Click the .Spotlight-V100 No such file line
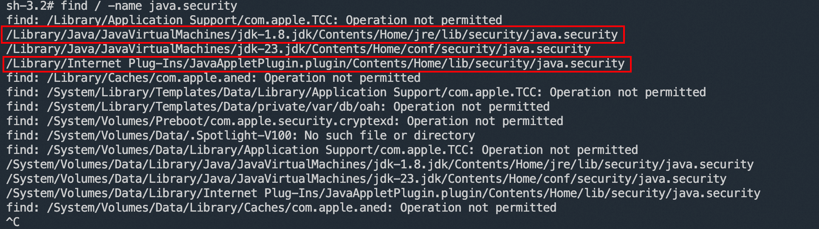 pyautogui.click(x=240, y=136)
